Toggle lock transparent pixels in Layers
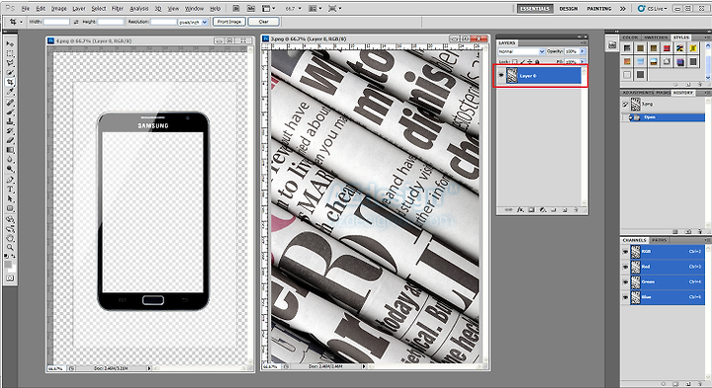 (516, 61)
